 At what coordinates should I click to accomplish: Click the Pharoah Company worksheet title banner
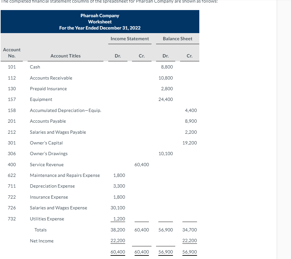99,21
